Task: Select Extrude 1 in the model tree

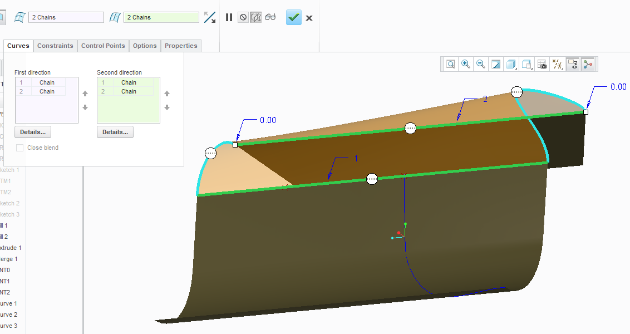Action: [x=10, y=248]
